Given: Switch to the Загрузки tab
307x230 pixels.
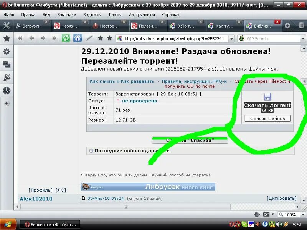Looking at the screenshot, I should click(x=31, y=26).
